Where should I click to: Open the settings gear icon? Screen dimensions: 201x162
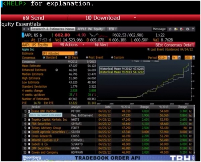coord(188,29)
